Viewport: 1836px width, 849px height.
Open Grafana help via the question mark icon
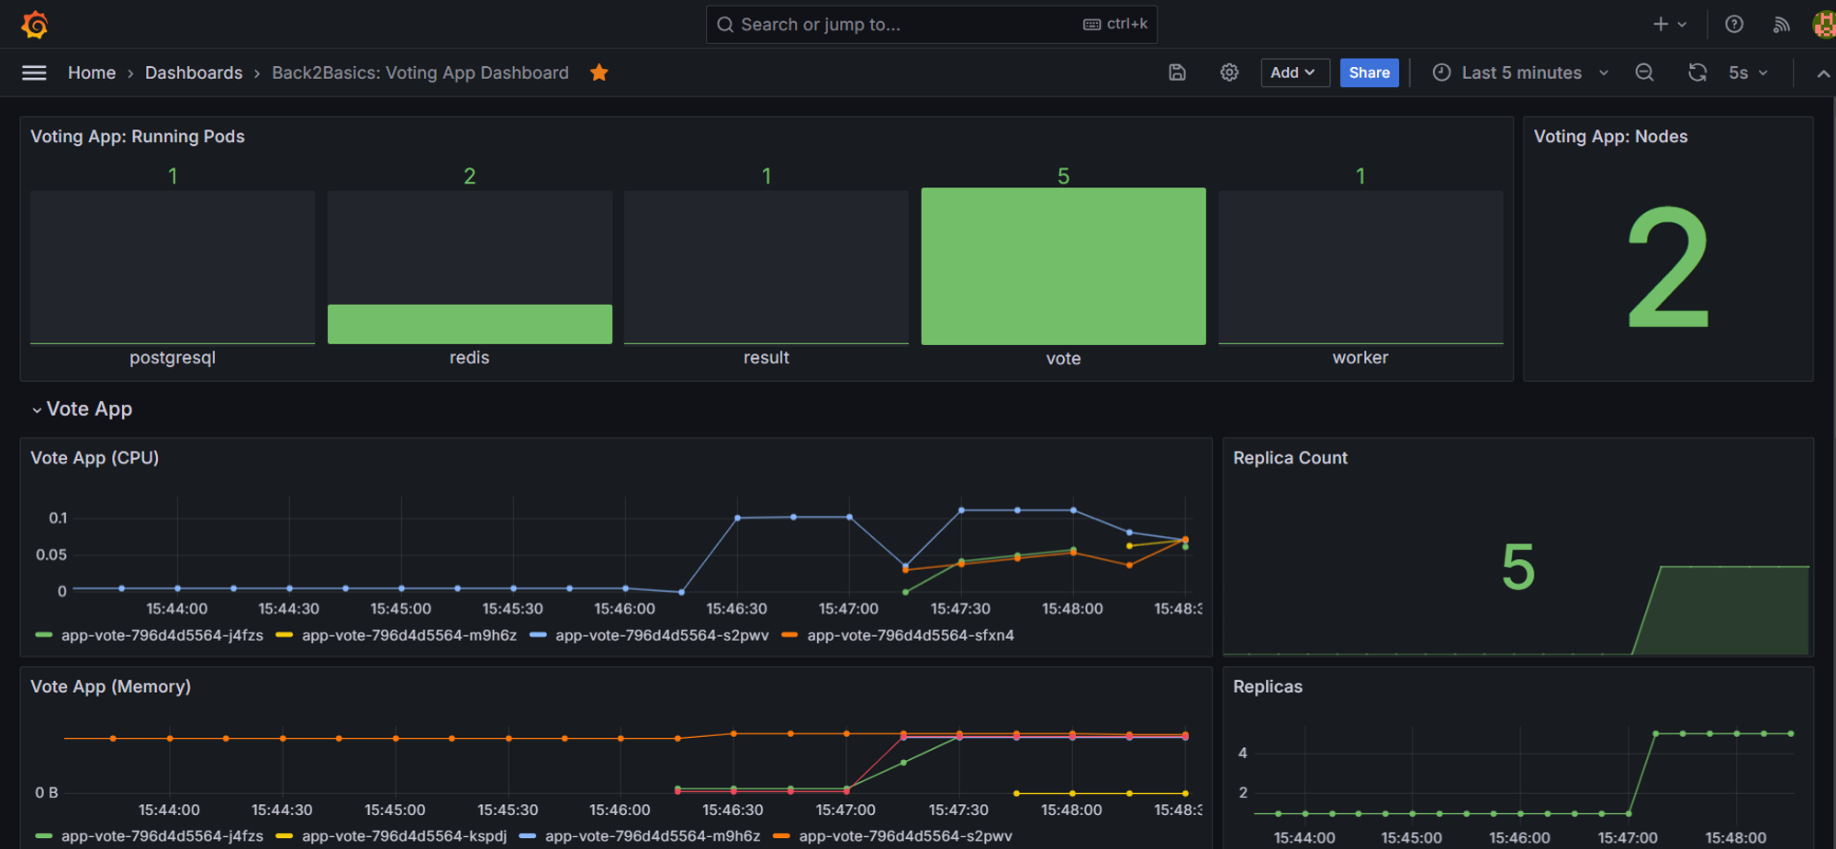(1733, 24)
